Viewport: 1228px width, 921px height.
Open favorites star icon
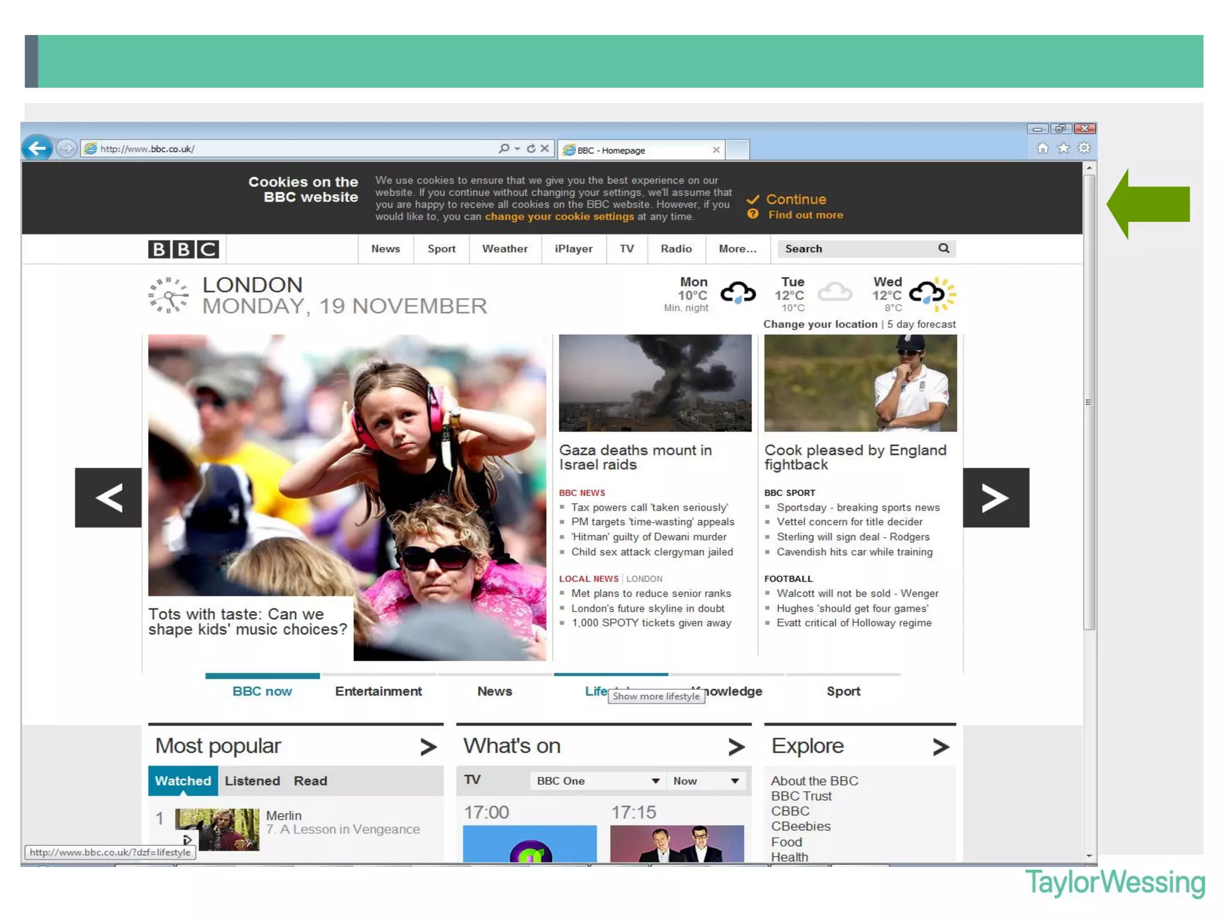pos(1063,148)
